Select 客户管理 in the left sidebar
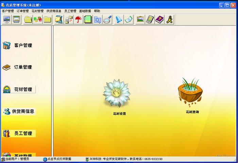The height and width of the screenshot is (163, 238). pyautogui.click(x=23, y=46)
